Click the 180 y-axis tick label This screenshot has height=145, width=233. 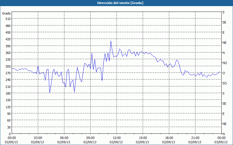coord(8,93)
